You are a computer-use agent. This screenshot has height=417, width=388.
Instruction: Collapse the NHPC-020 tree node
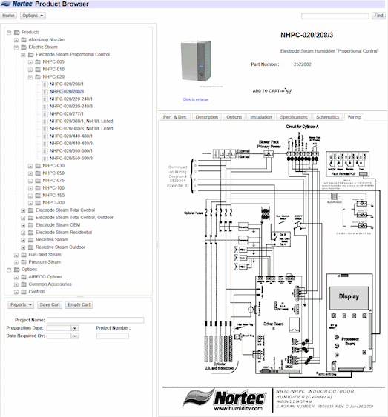(30, 77)
